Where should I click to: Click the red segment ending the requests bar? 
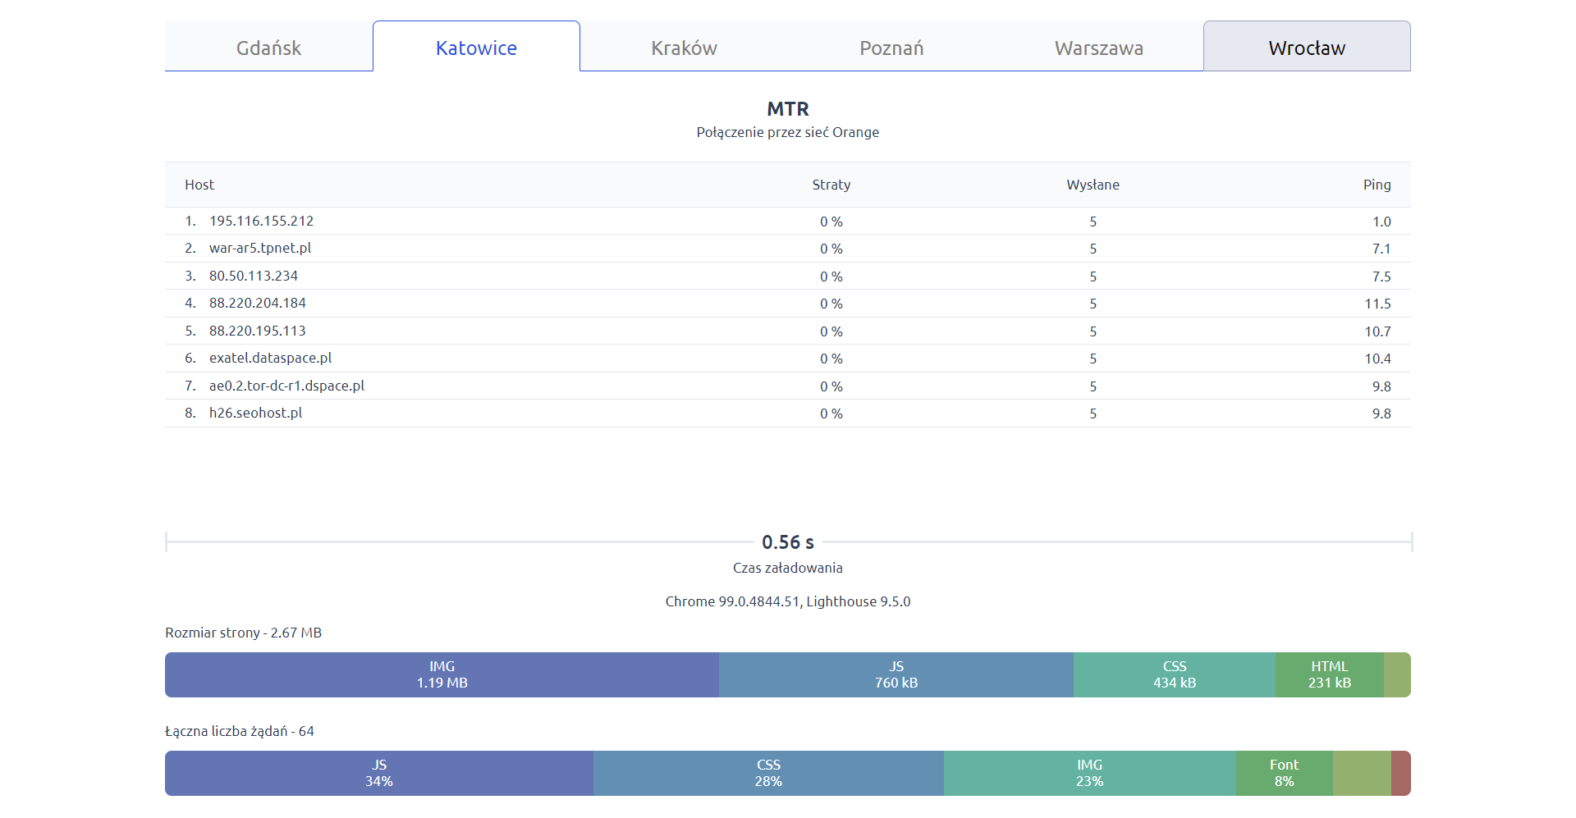pyautogui.click(x=1401, y=773)
